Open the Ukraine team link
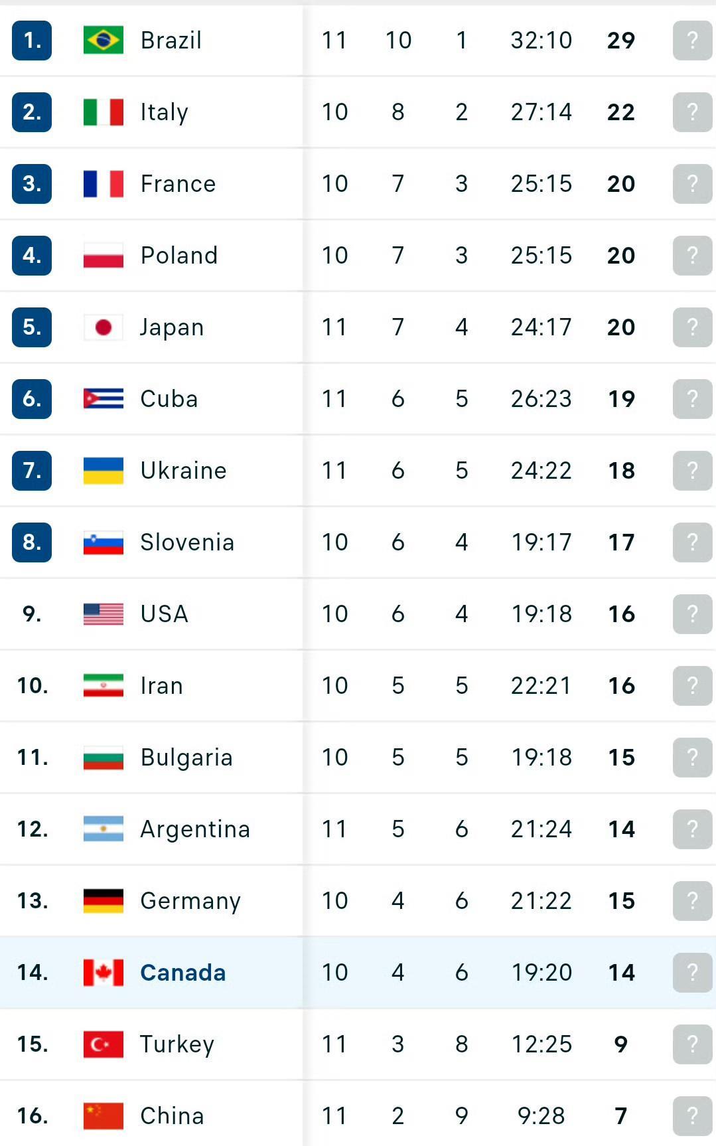716x1146 pixels. (183, 471)
